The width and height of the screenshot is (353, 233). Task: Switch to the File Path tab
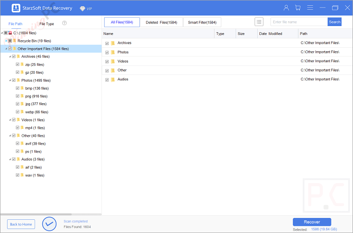pyautogui.click(x=15, y=24)
